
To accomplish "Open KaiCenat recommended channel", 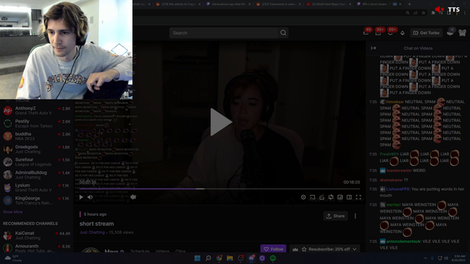I will pyautogui.click(x=37, y=235).
